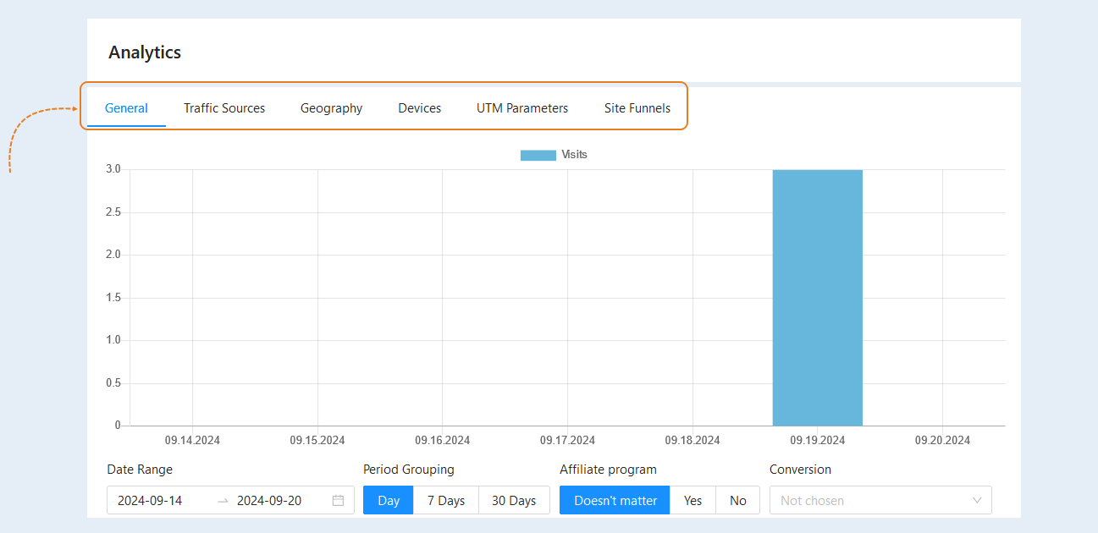Click the start date 2024-09-14 field
Screen dimensions: 1098x533
pos(150,501)
